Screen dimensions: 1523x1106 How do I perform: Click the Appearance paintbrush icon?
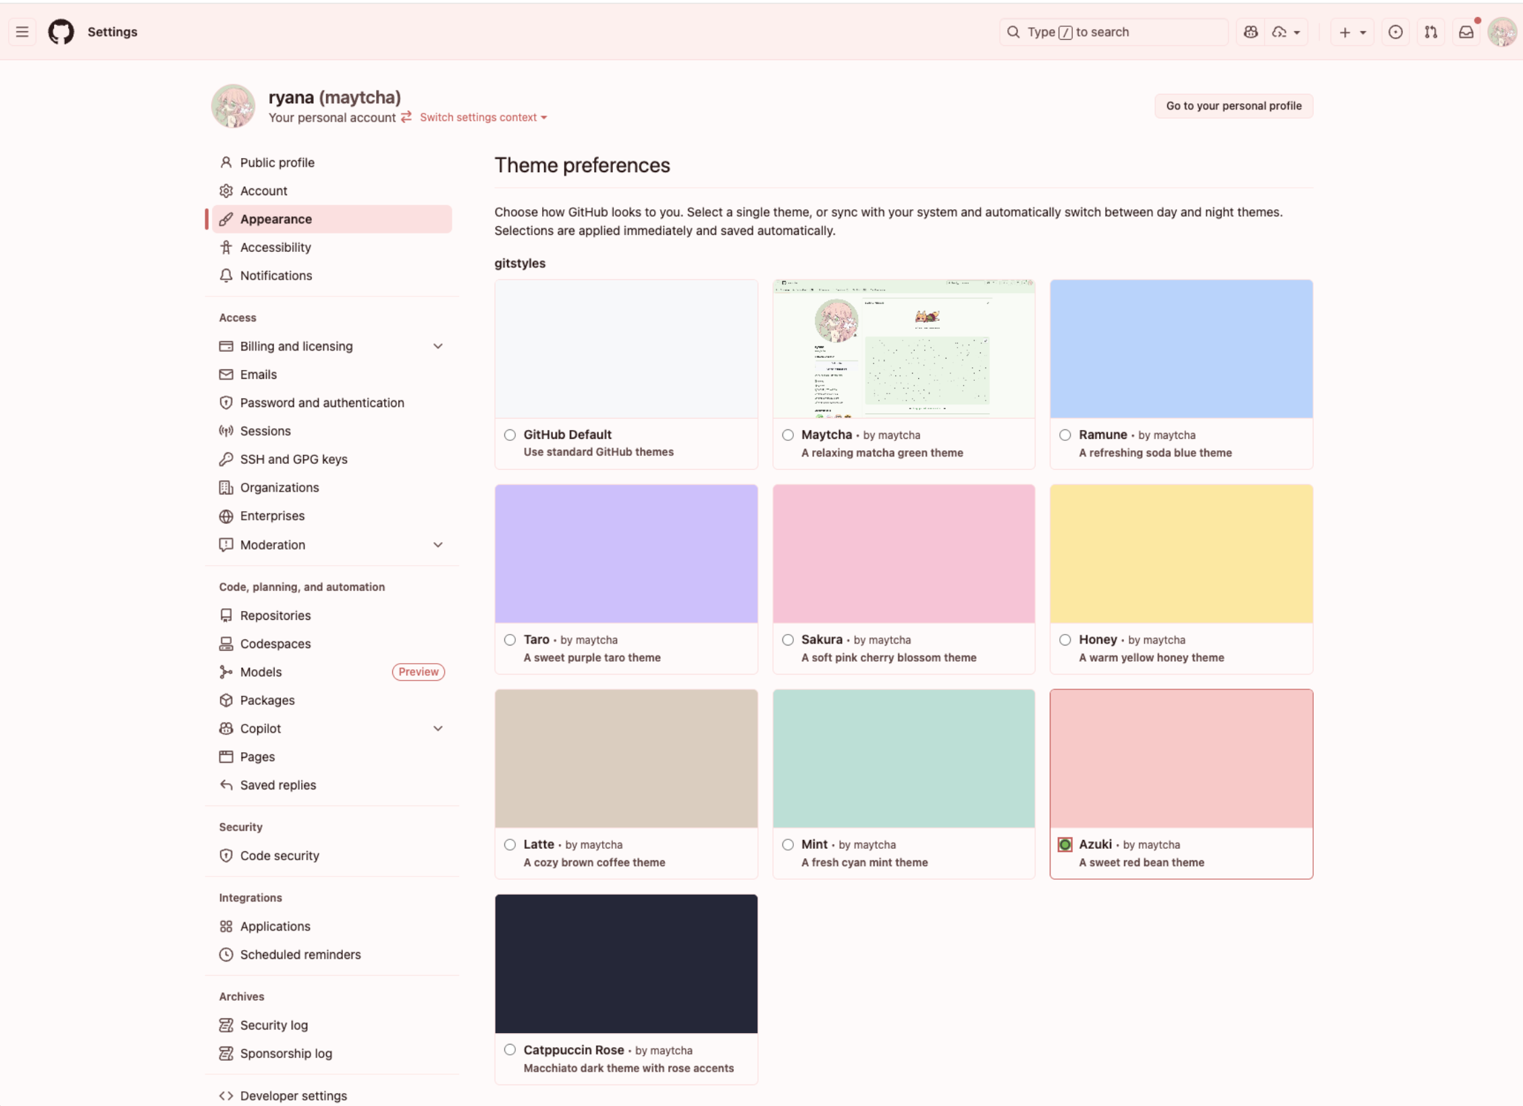226,219
